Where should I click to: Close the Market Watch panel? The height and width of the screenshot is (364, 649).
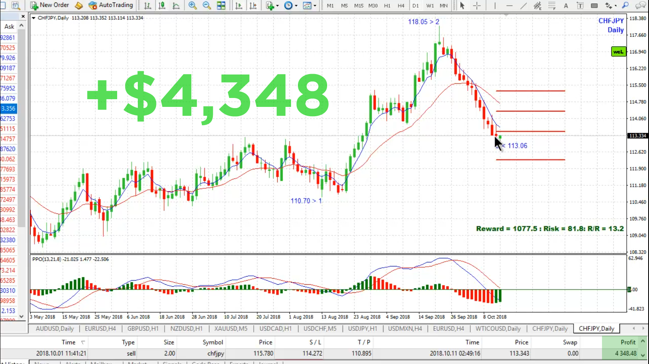23,17
